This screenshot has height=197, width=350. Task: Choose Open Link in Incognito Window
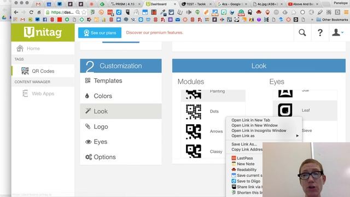(259, 130)
